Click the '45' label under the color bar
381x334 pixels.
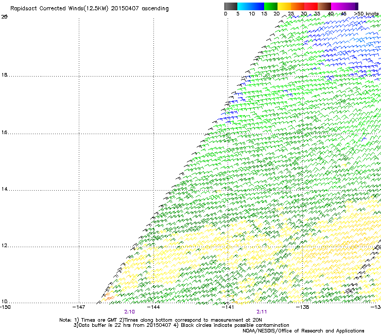[x=343, y=14]
